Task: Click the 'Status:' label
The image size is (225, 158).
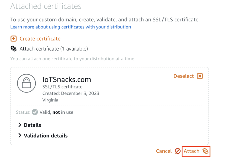Action: 23,112
